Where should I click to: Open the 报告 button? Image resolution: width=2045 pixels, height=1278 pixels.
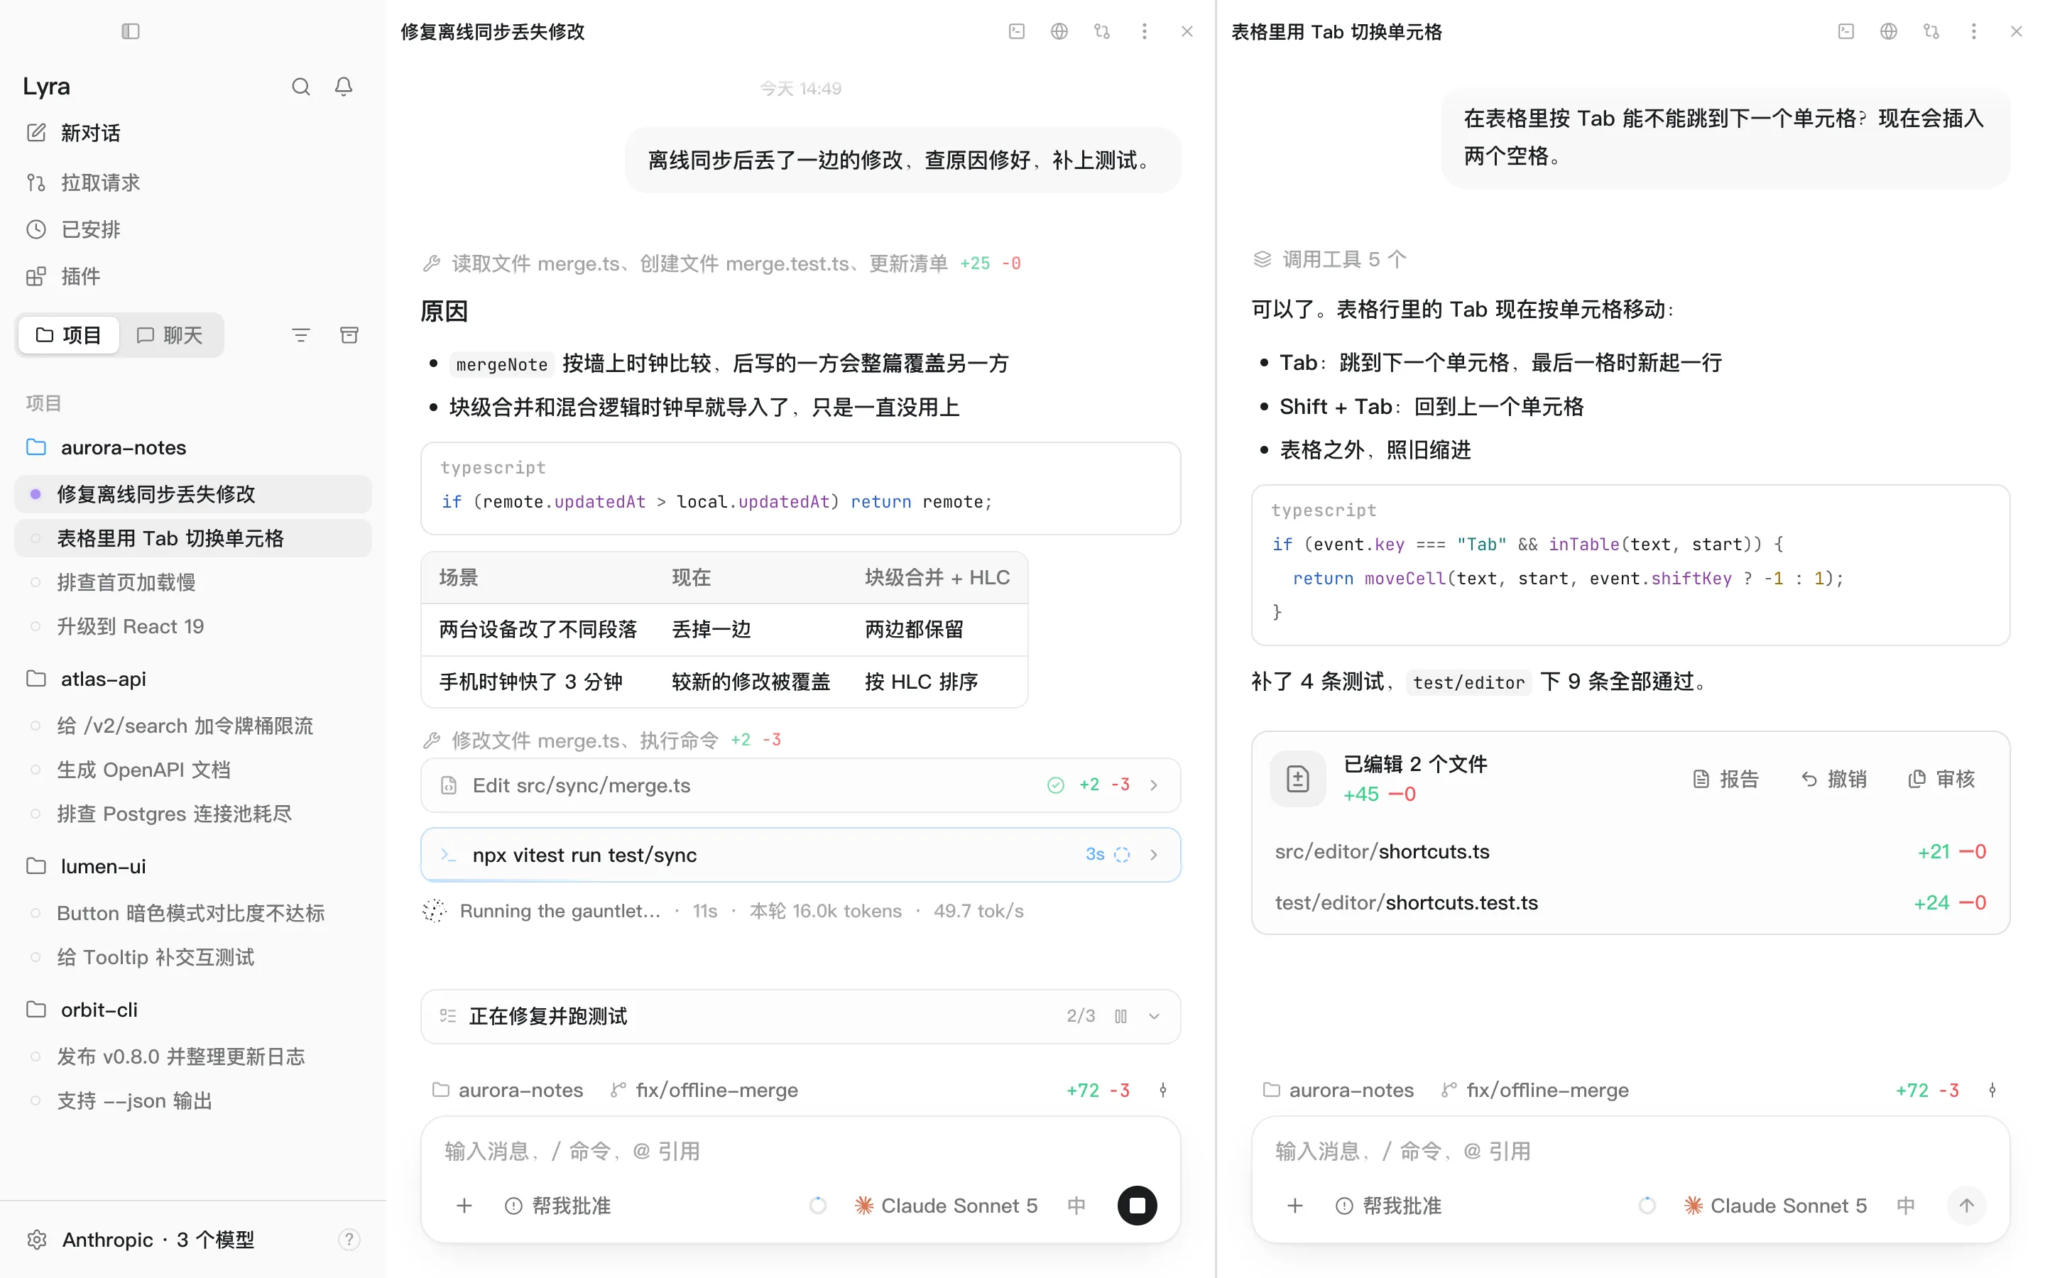[x=1726, y=778]
